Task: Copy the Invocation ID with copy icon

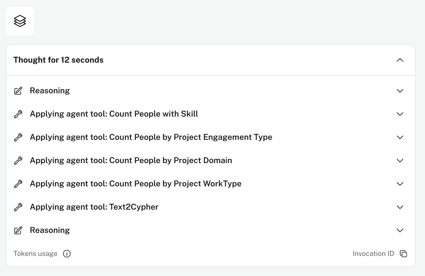Action: [x=403, y=254]
